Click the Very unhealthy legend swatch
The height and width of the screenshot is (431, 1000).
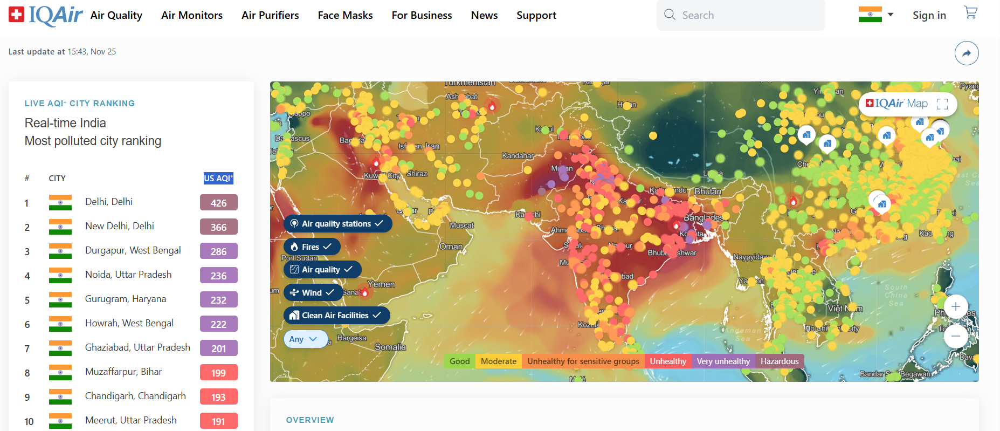click(723, 361)
